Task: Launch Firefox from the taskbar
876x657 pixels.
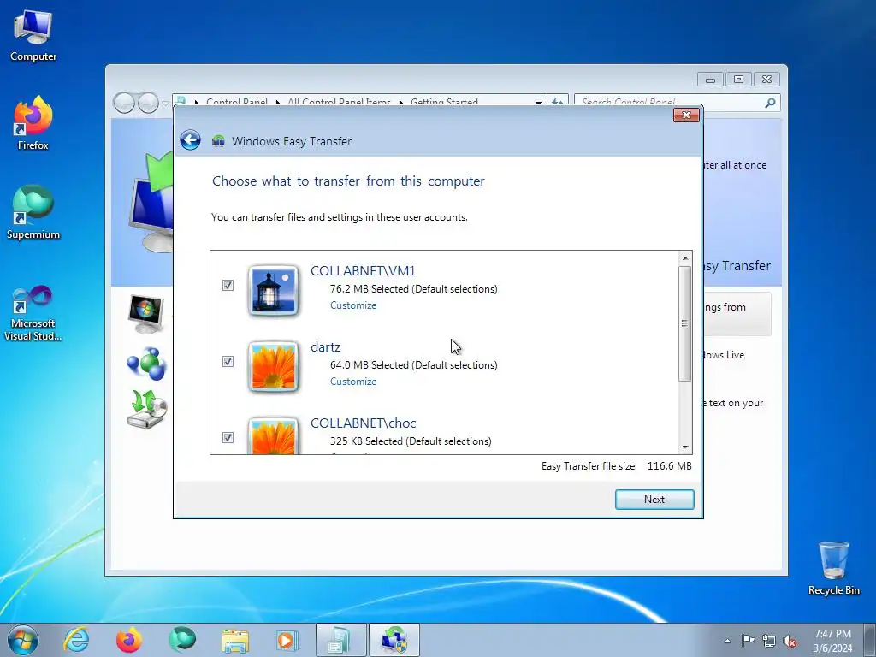Action: pos(129,640)
